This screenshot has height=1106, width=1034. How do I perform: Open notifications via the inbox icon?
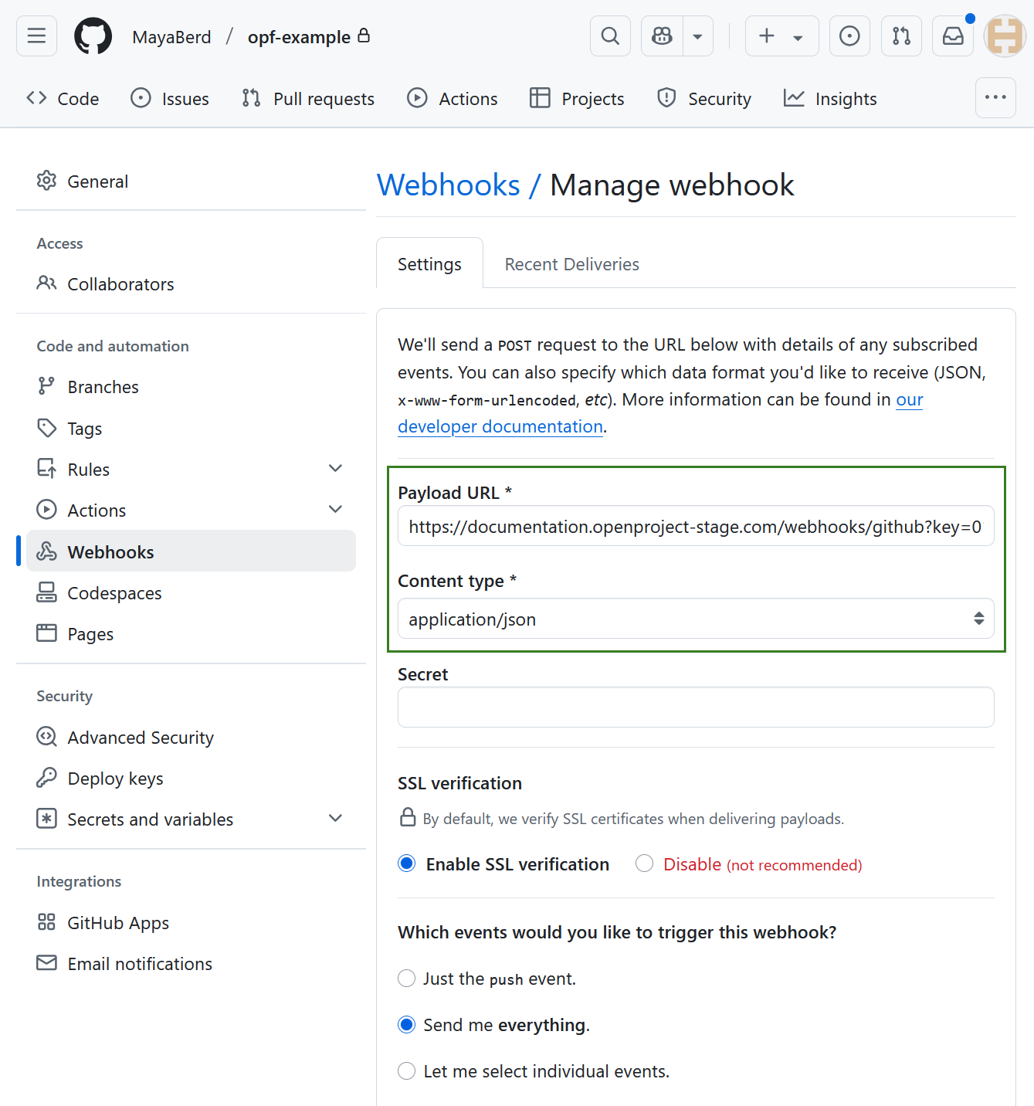[952, 36]
